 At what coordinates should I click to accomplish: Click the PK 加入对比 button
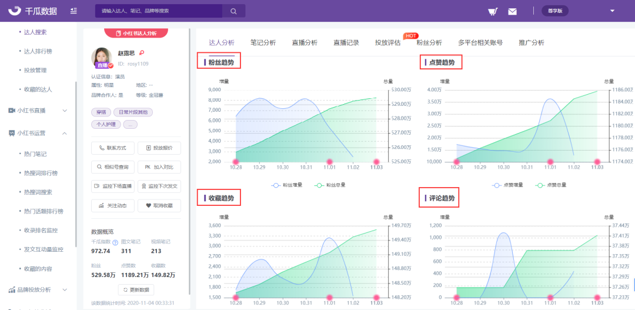[159, 167]
